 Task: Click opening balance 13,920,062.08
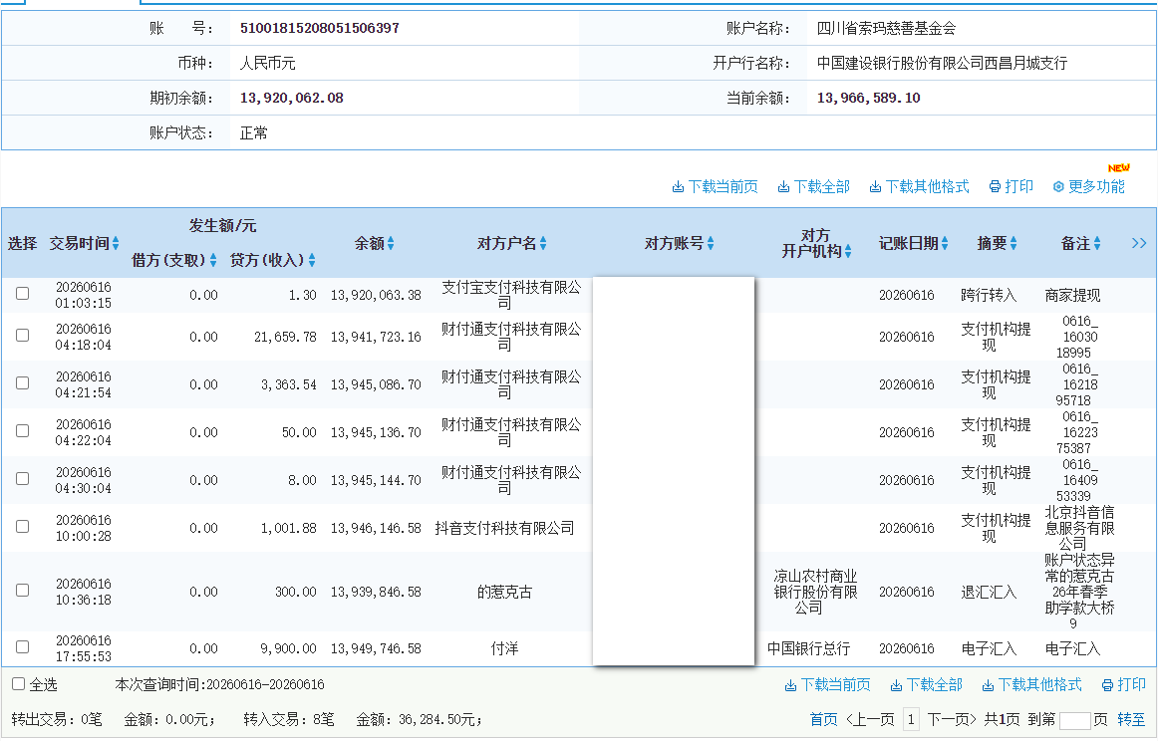[292, 99]
